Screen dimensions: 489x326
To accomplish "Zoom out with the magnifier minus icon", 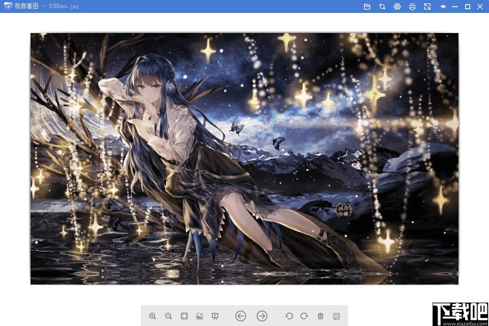I will click(168, 316).
